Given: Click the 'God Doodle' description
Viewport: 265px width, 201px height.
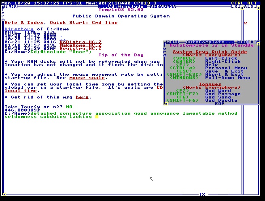Looking at the screenshot, I should (x=221, y=100).
